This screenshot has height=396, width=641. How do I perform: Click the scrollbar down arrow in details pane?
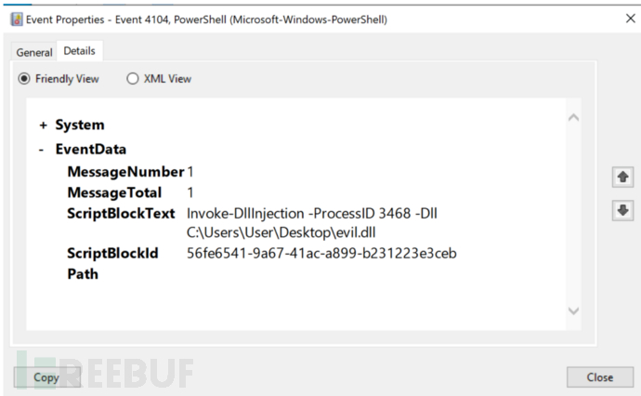pyautogui.click(x=573, y=310)
